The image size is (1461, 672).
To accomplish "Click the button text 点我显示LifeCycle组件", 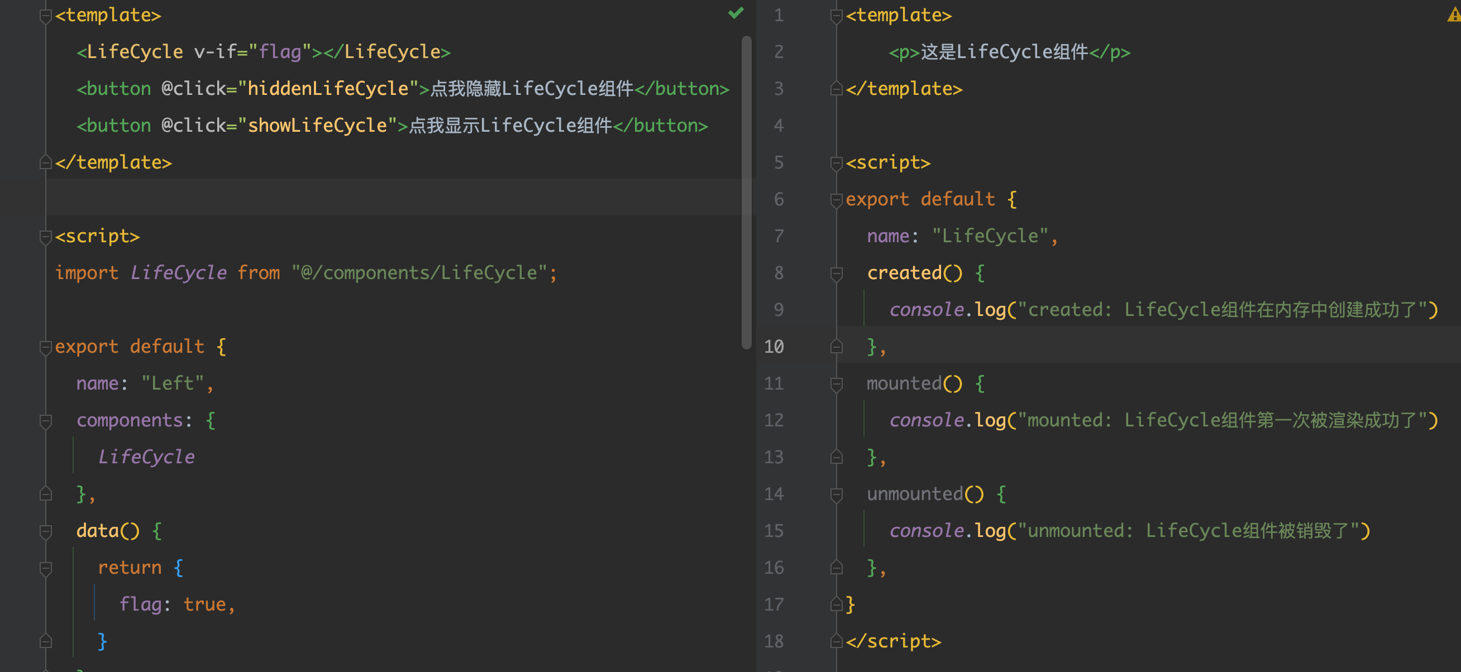I will click(510, 126).
